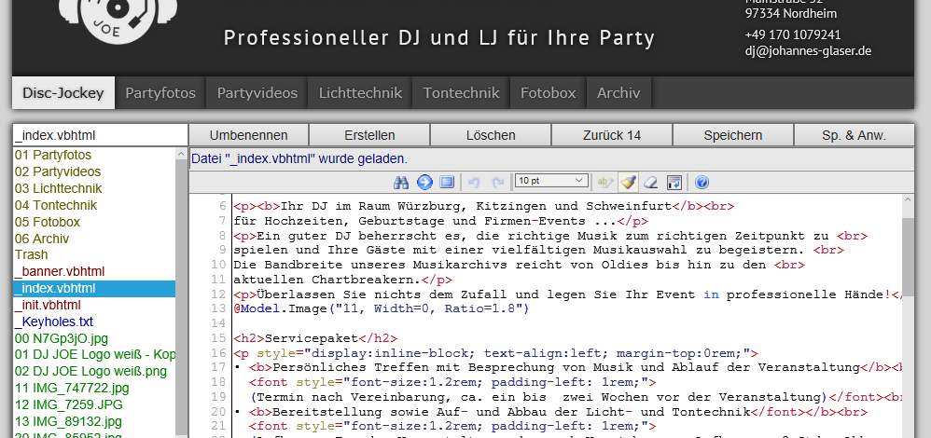
Task: Select file 11 IMG_747722.jpg
Action: (x=94, y=389)
